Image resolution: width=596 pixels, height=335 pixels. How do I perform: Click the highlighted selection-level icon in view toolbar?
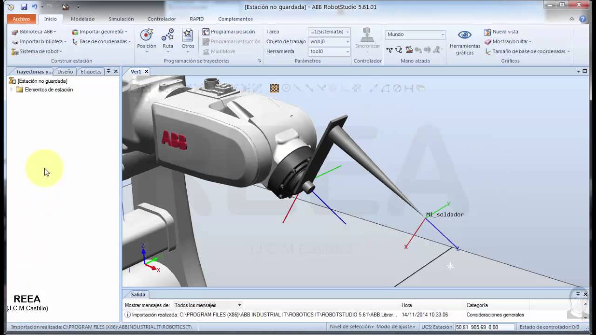(274, 88)
